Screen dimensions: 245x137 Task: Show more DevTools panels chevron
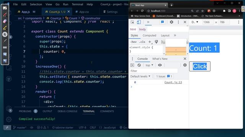[x=148, y=22]
